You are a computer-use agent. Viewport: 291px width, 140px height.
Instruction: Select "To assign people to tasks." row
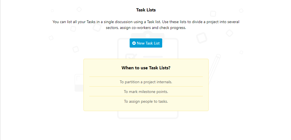coord(146,101)
